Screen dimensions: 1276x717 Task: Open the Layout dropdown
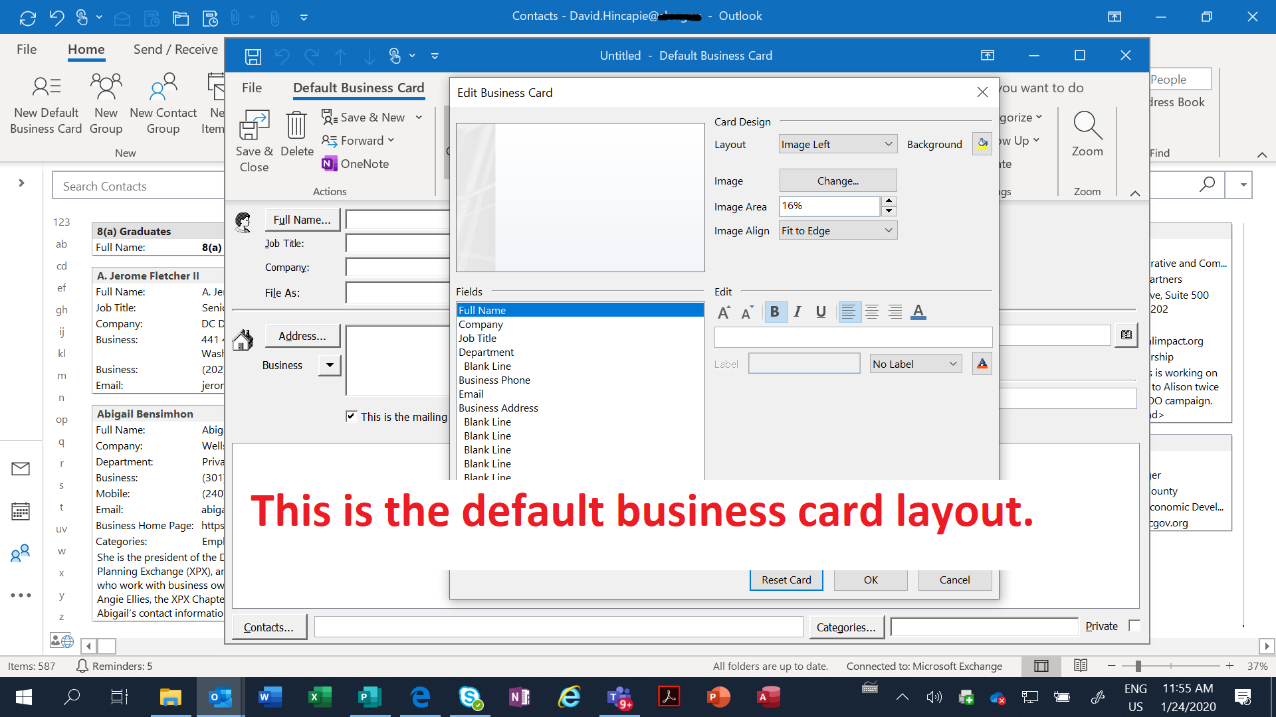click(838, 144)
